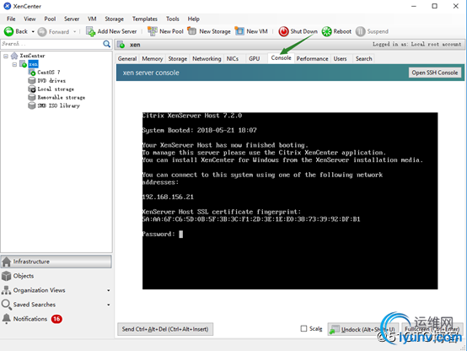Select Local storage in the tree
This screenshot has width=467, height=351.
(56, 89)
